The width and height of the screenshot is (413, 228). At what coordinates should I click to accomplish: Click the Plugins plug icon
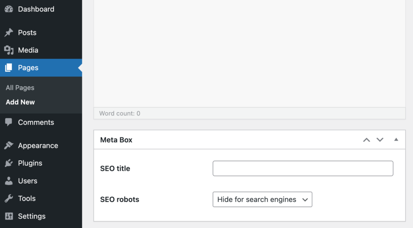tap(8, 163)
